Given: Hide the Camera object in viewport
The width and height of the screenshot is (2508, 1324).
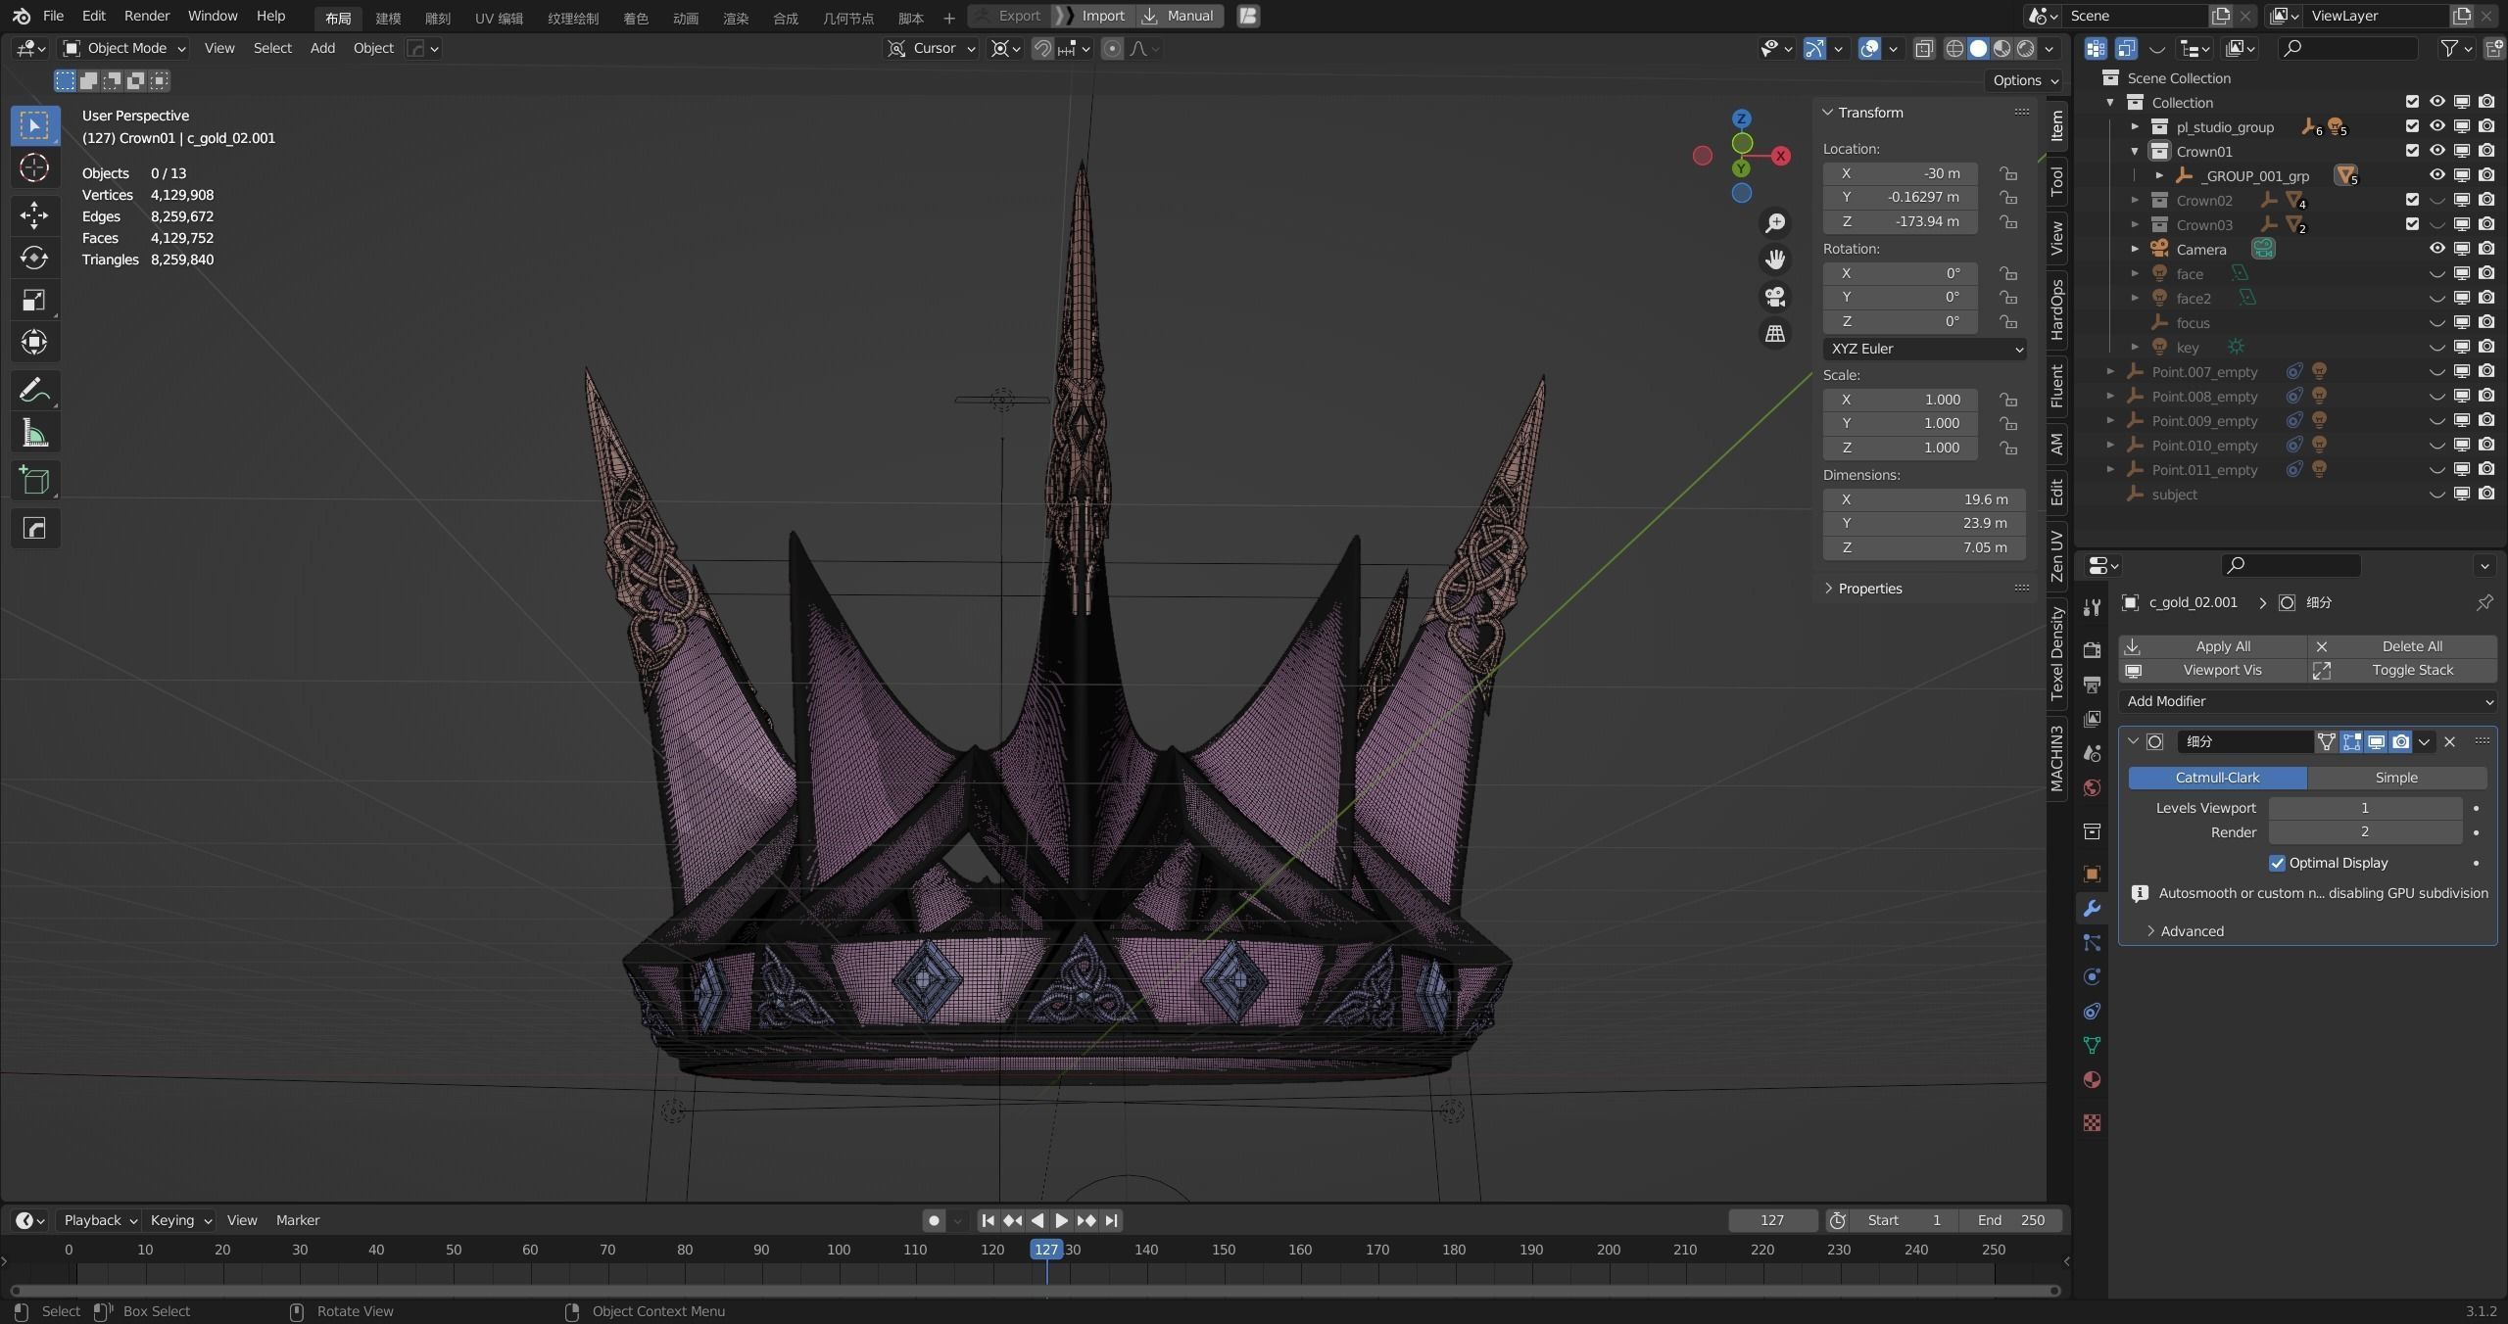Looking at the screenshot, I should pyautogui.click(x=2436, y=249).
